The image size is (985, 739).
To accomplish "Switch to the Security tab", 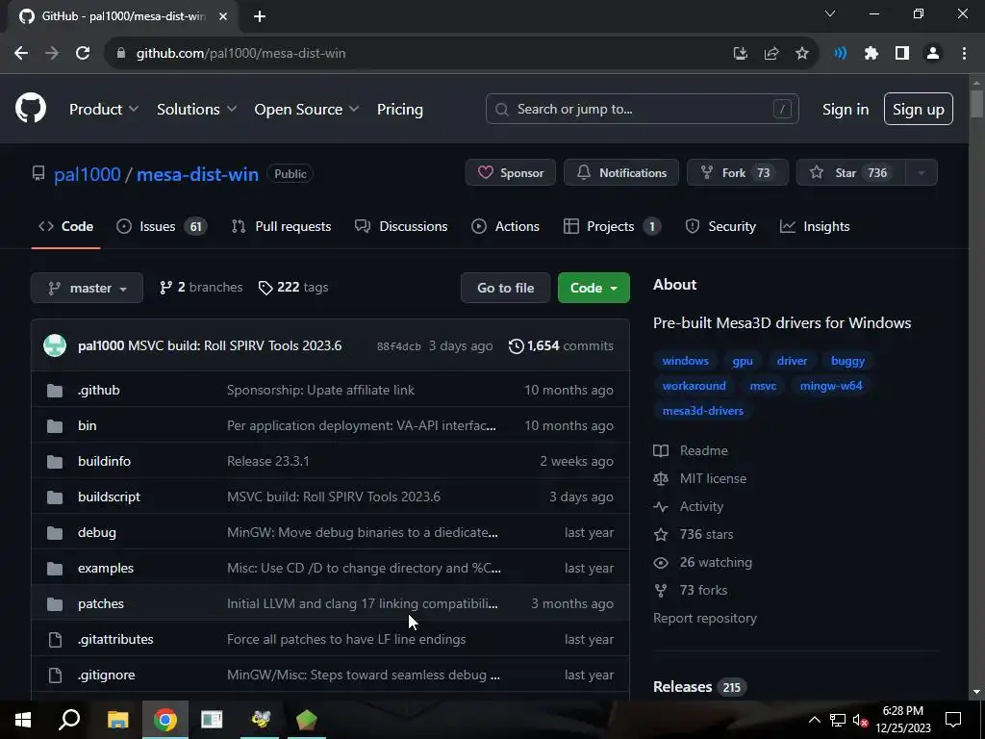I will coord(720,226).
